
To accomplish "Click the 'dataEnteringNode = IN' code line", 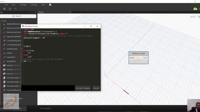I will [34, 38].
